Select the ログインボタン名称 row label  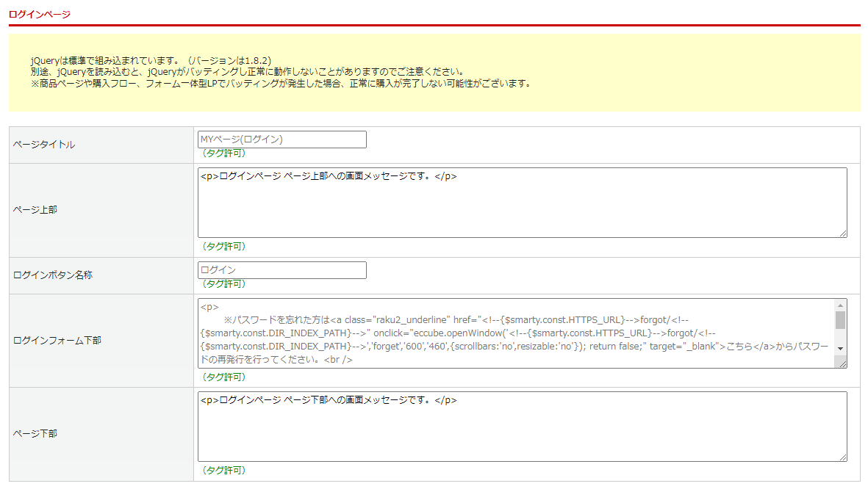coord(53,276)
